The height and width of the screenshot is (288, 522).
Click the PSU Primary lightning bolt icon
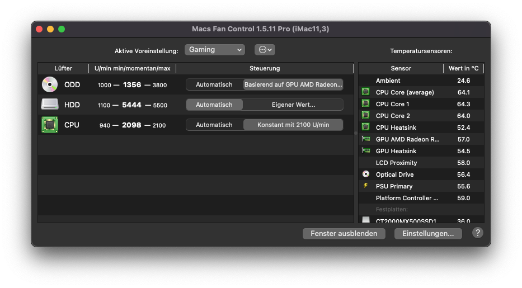click(365, 186)
